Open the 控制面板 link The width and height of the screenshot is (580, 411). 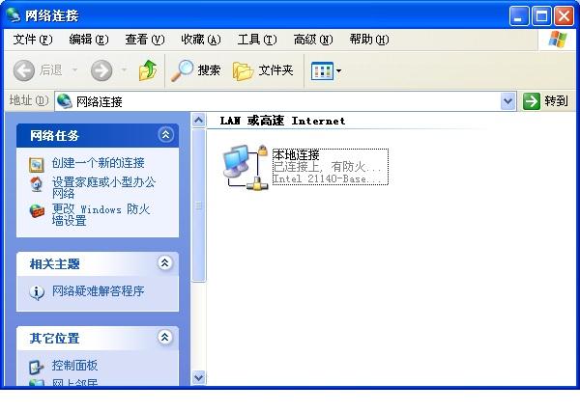coord(74,366)
